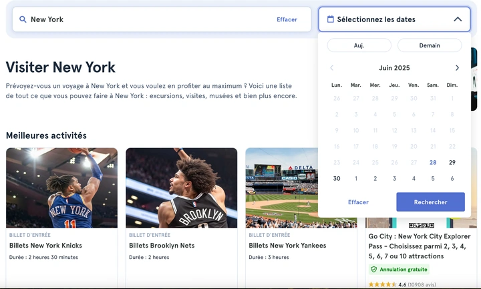Viewport: 481px width, 289px height.
Task: Click the calendar icon in date selector
Action: (x=330, y=19)
